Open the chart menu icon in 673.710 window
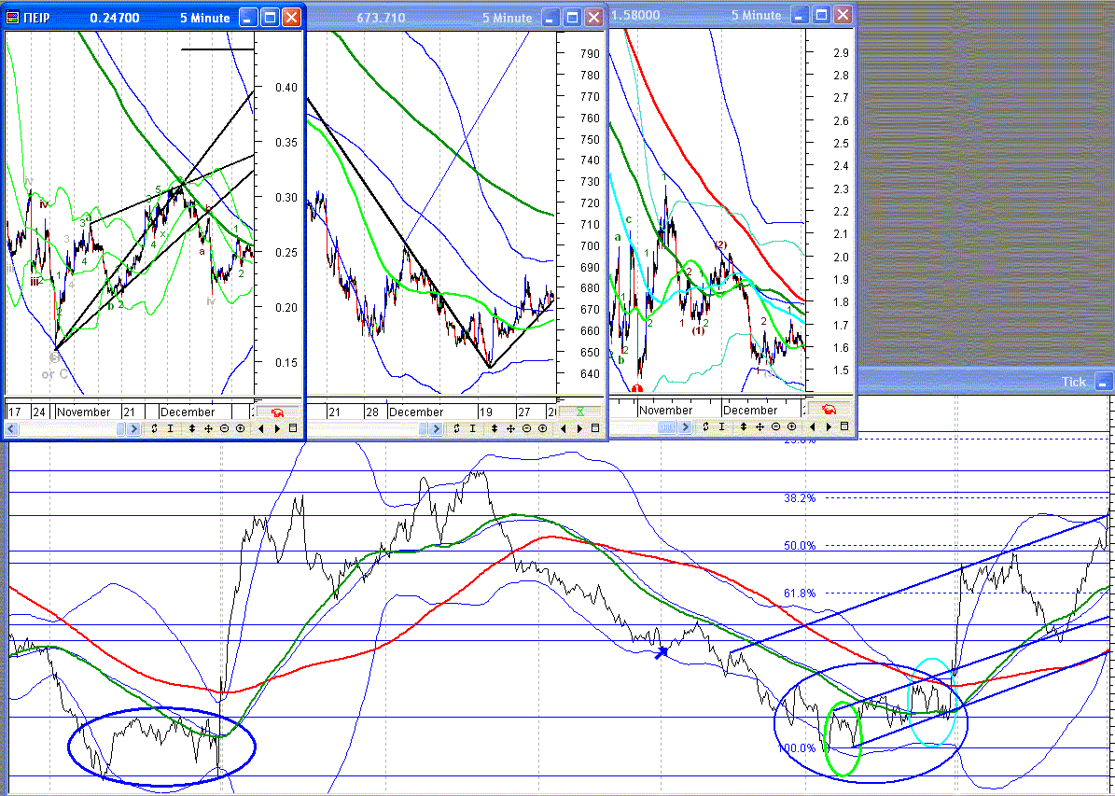The height and width of the screenshot is (796, 1115). [595, 428]
